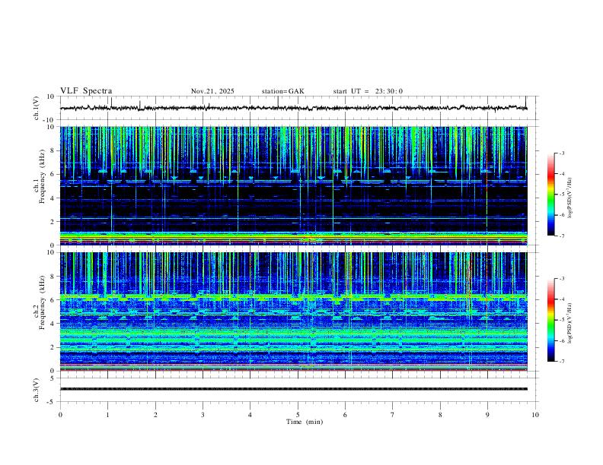This screenshot has height=465, width=603.
Task: Click time axis tick label '9'
Action: point(487,415)
